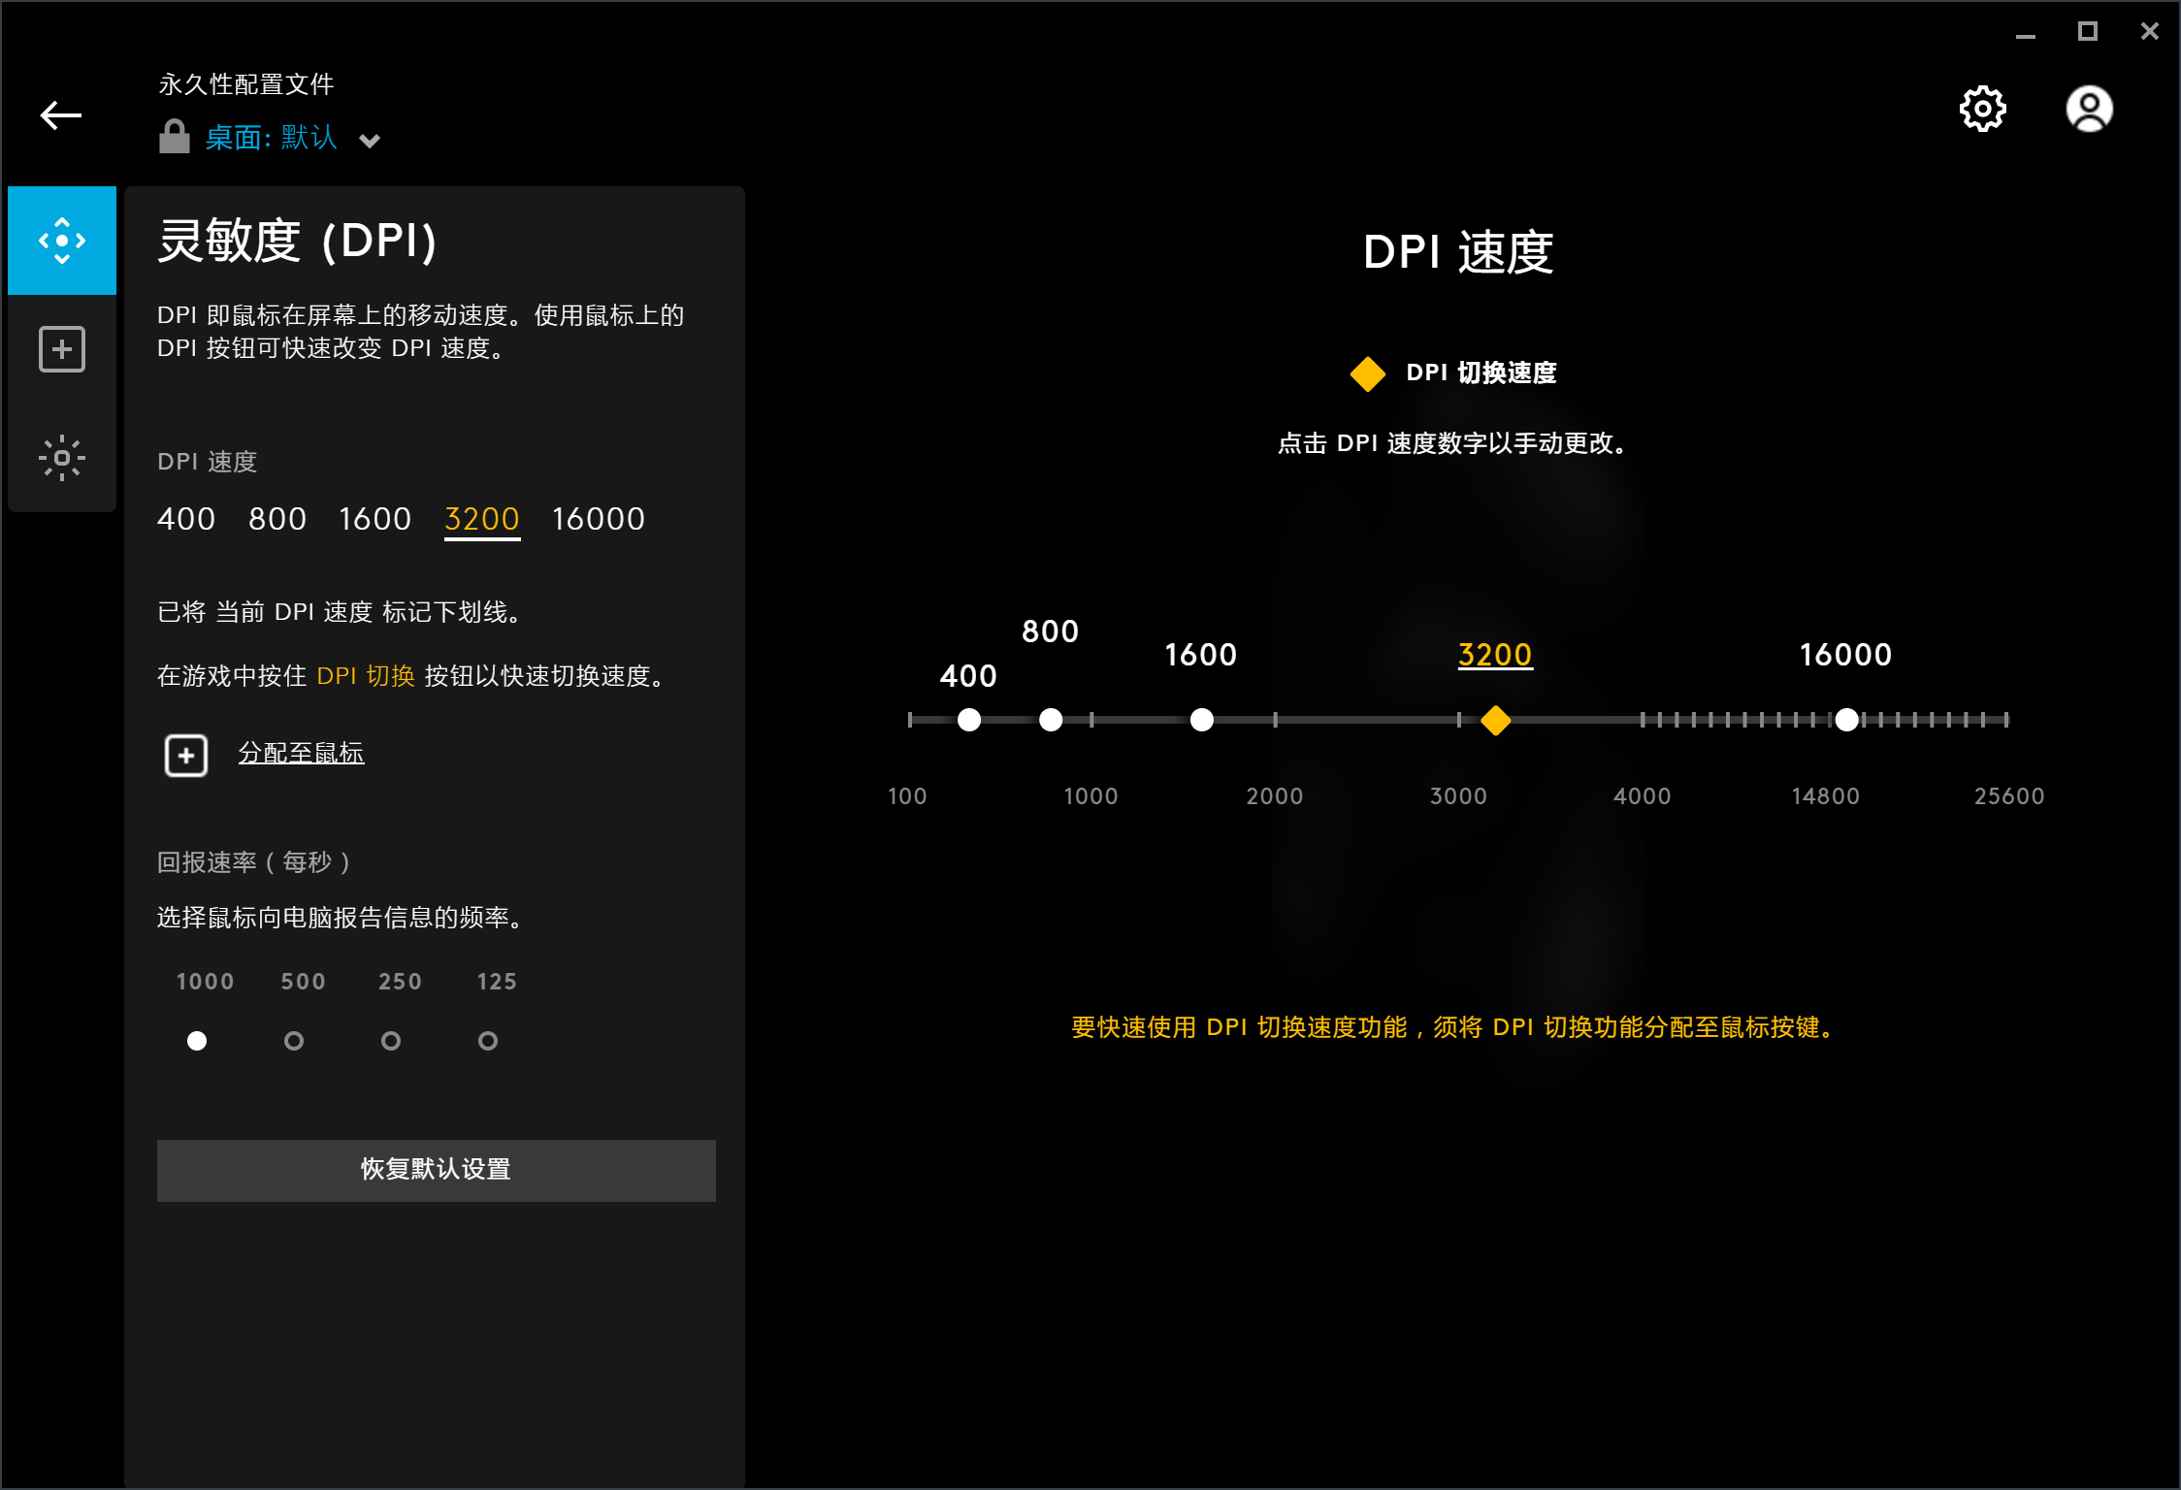Click the 100 scale value under slider
Image resolution: width=2181 pixels, height=1490 pixels.
coord(908,796)
